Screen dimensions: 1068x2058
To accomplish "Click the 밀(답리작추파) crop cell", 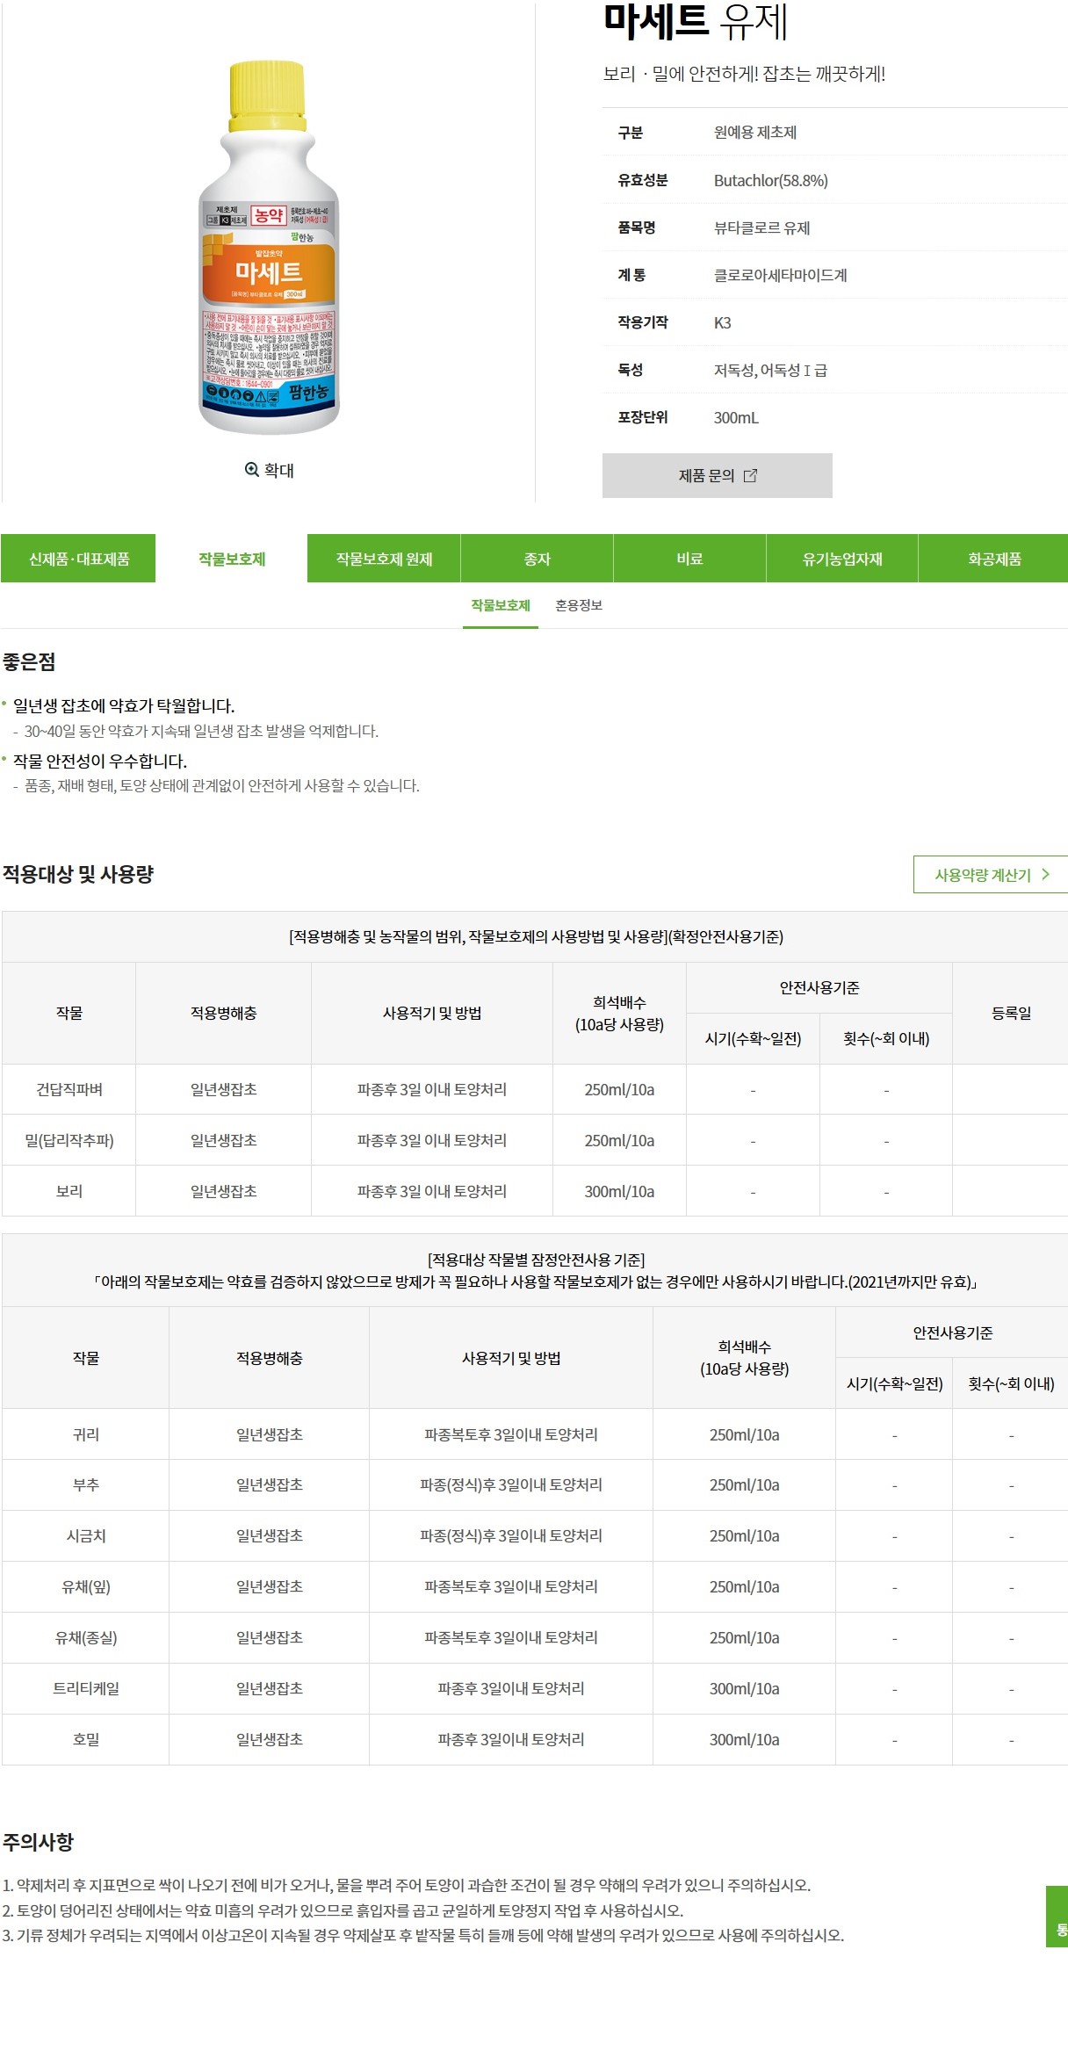I will pyautogui.click(x=69, y=1140).
